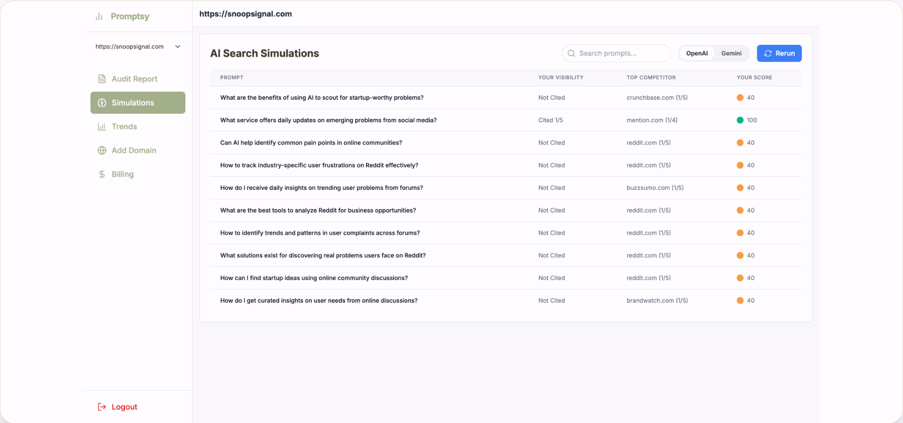Image resolution: width=903 pixels, height=423 pixels.
Task: Click the Logout arrow icon
Action: (102, 407)
